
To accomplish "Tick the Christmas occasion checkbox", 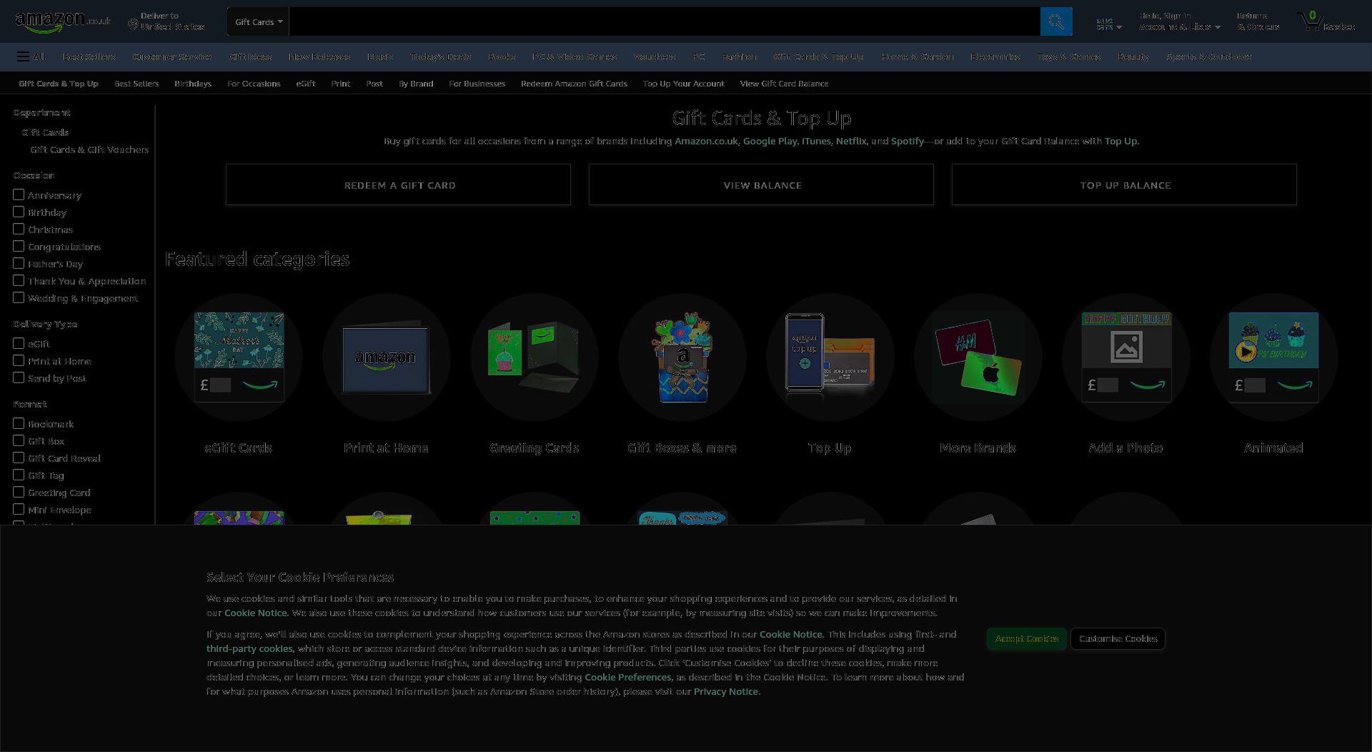I will tap(19, 229).
